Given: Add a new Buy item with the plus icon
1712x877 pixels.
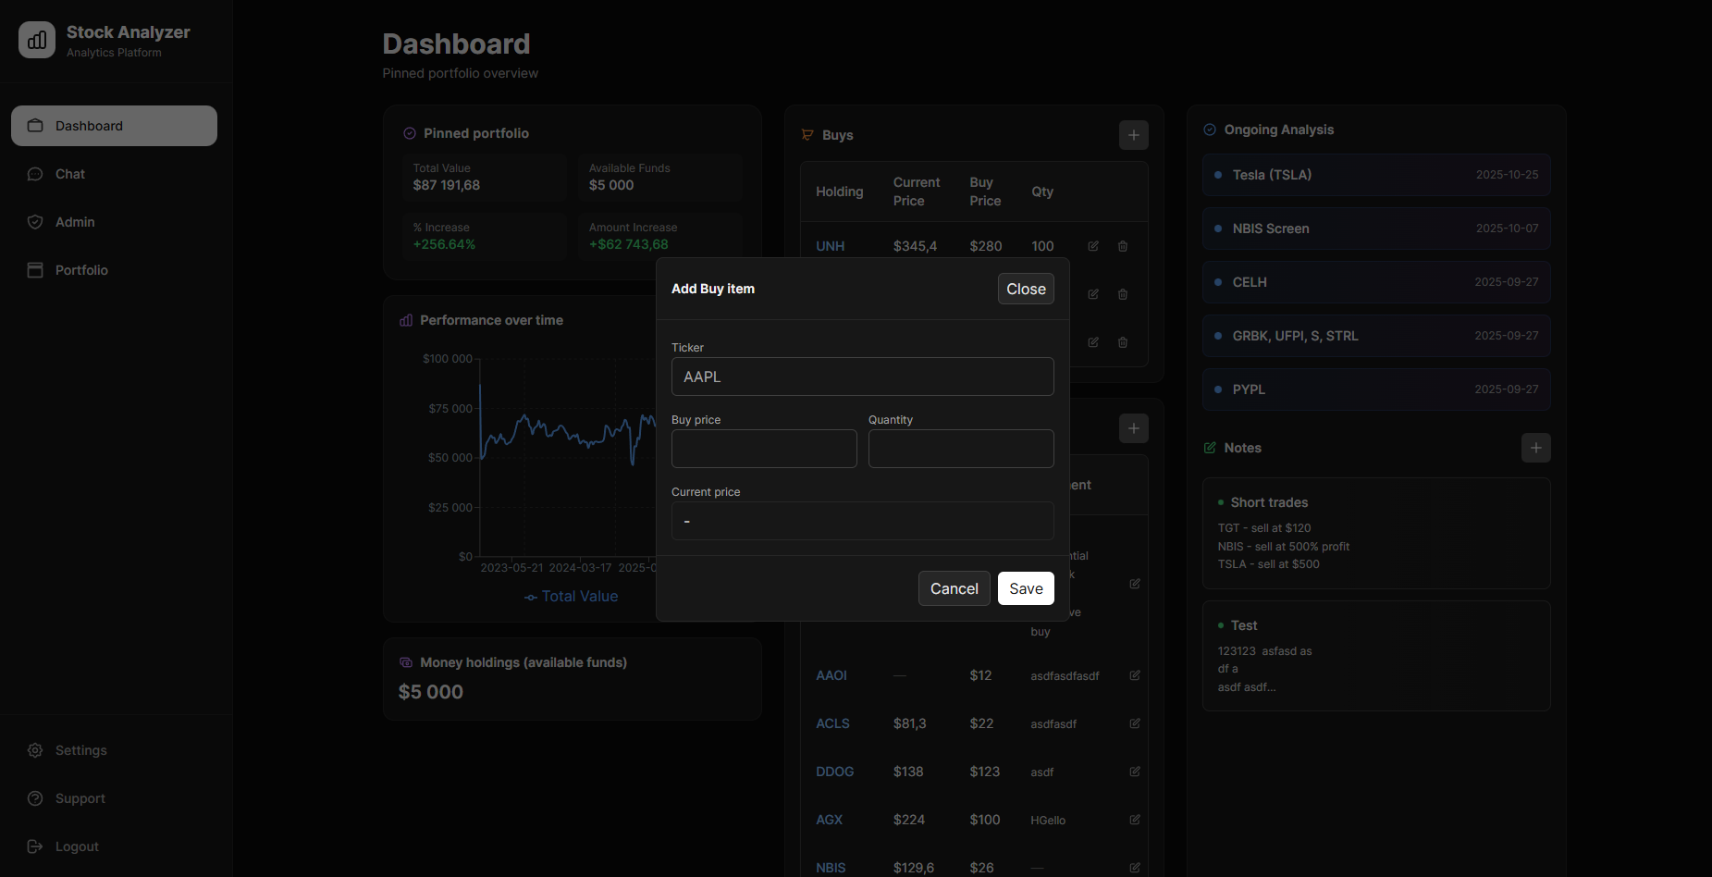Looking at the screenshot, I should pos(1133,135).
